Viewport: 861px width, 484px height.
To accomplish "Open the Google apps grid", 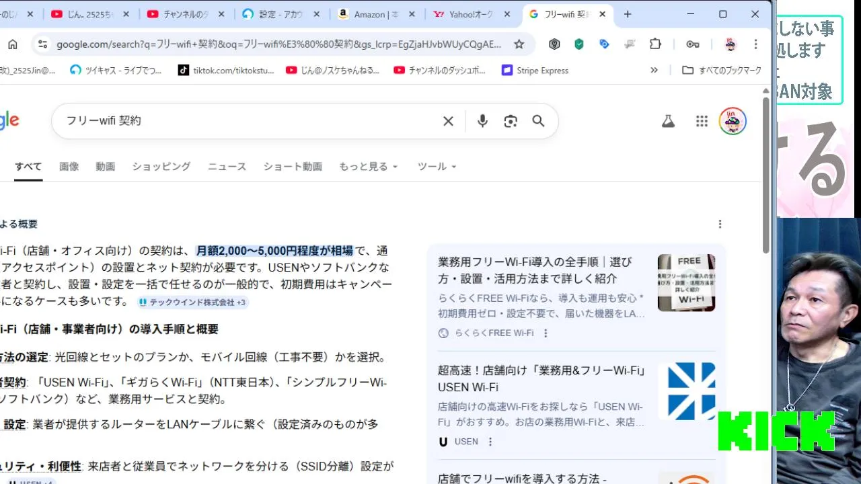I will [702, 121].
